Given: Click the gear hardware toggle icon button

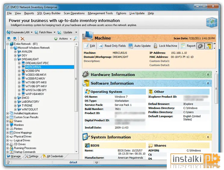Looking at the screenshot, I should (200, 46).
